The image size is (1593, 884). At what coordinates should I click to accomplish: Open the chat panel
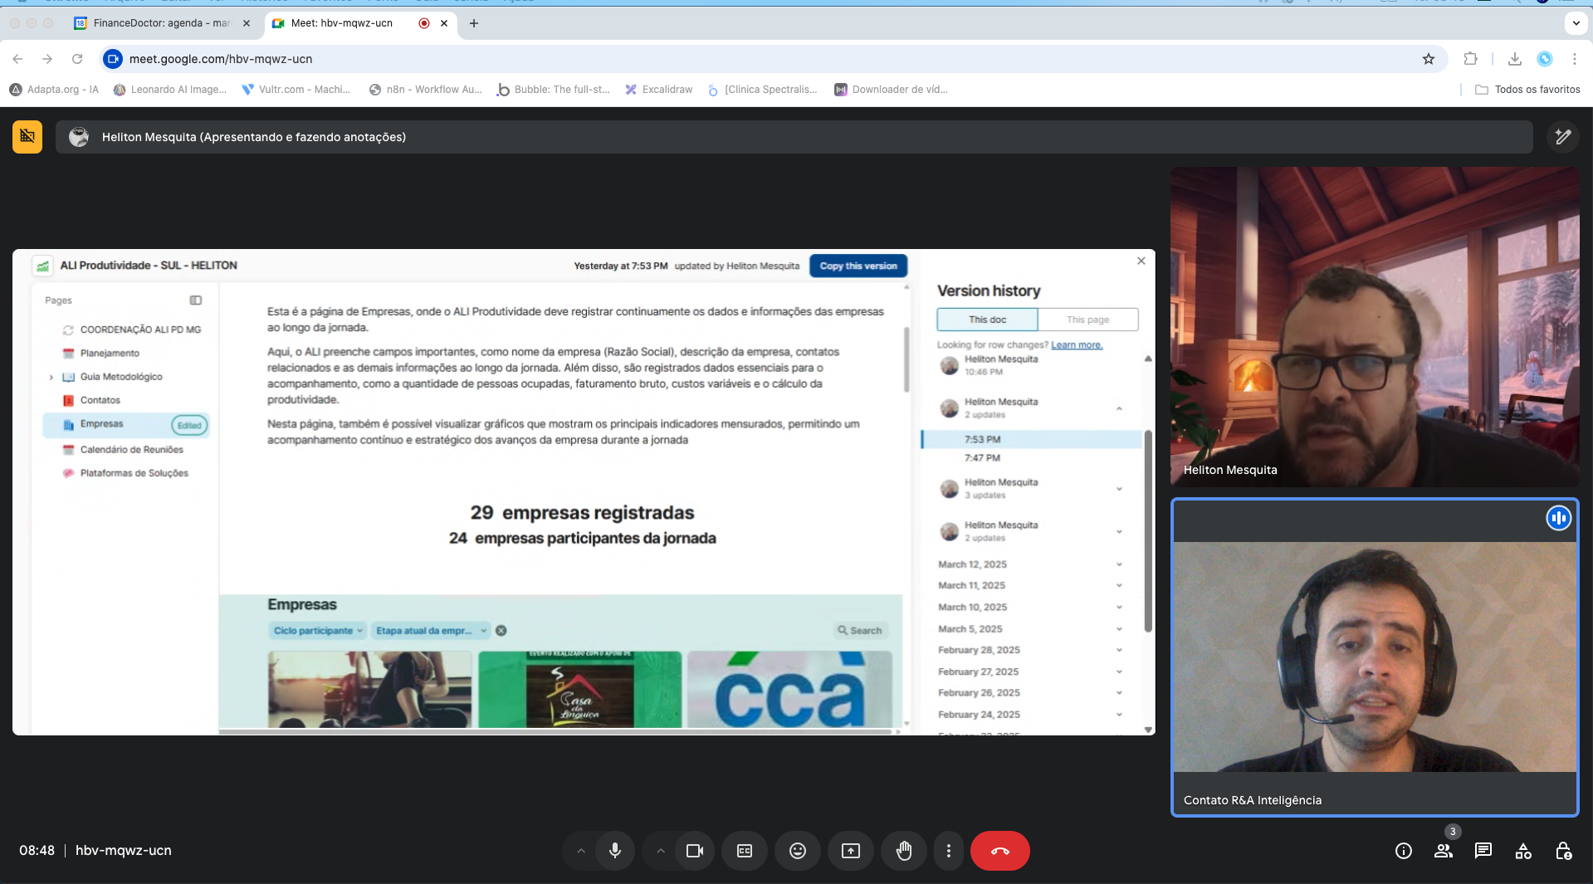(x=1483, y=851)
